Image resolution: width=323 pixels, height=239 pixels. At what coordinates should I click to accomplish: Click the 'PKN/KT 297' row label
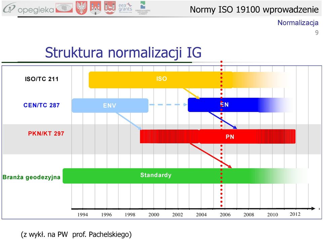tap(46, 133)
